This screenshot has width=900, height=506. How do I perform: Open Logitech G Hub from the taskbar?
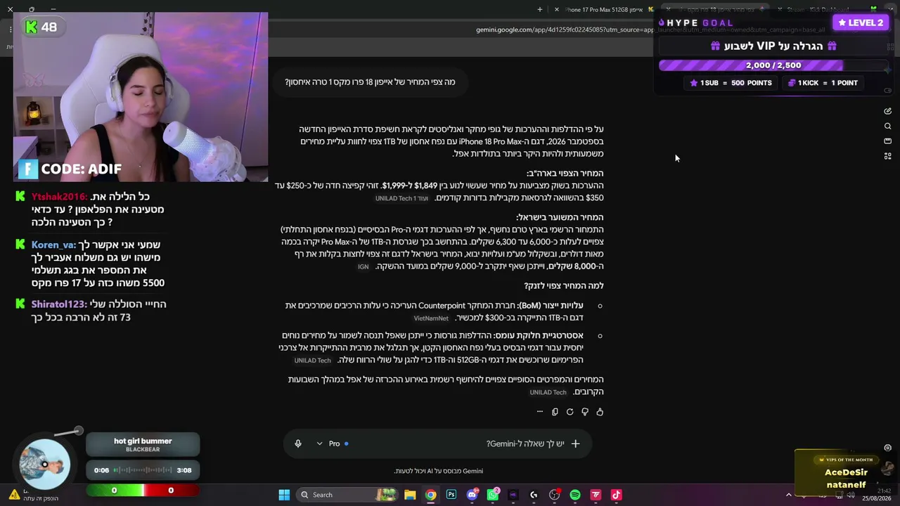pyautogui.click(x=534, y=495)
